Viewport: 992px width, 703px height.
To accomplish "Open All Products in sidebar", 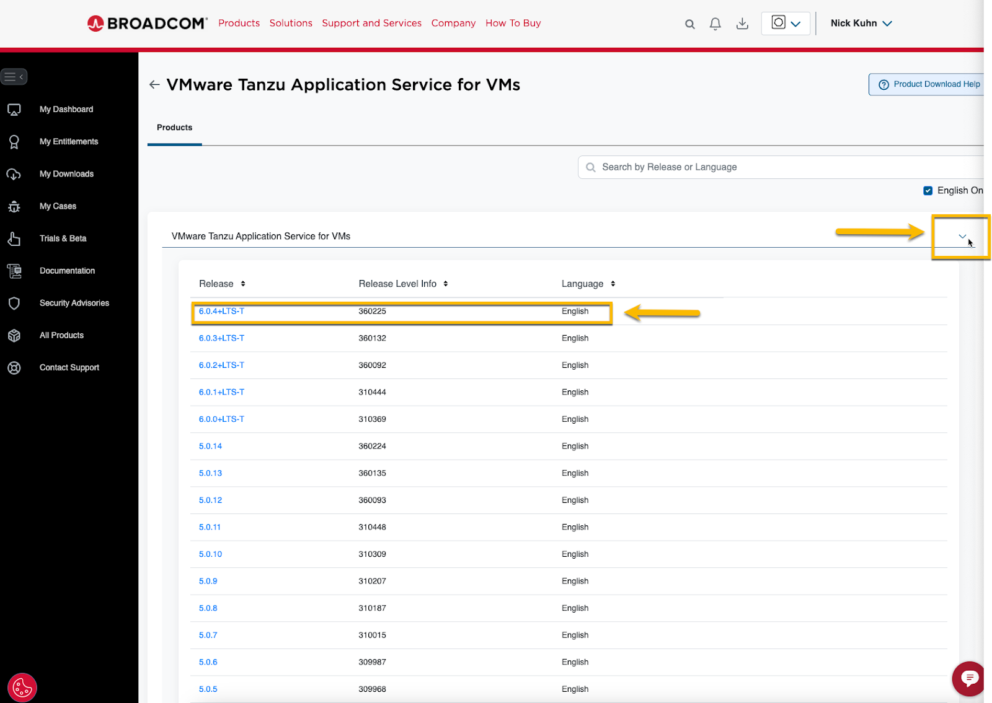I will [61, 335].
